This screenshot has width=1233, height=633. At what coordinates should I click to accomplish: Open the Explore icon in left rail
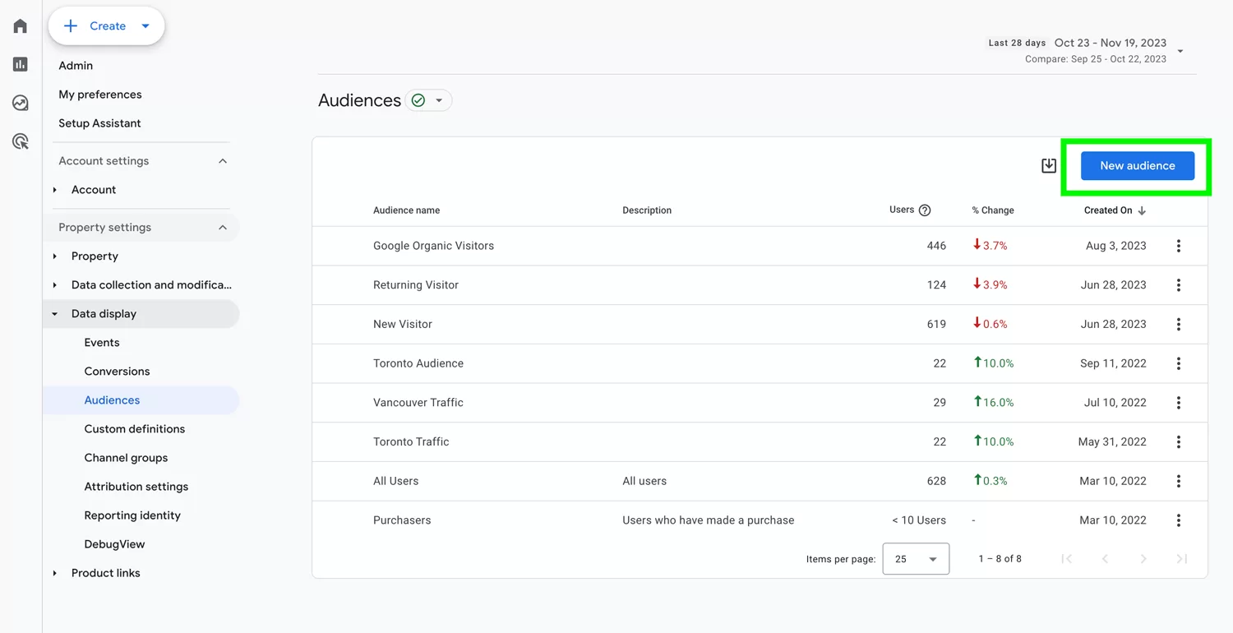click(x=21, y=103)
